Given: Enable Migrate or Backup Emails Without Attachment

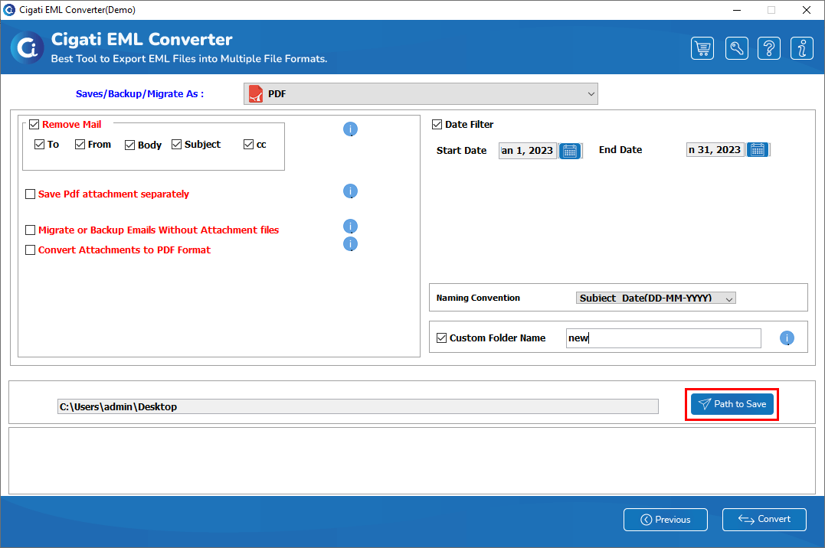Looking at the screenshot, I should 31,230.
